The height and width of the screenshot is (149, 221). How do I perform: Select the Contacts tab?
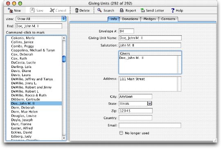pos(168,19)
